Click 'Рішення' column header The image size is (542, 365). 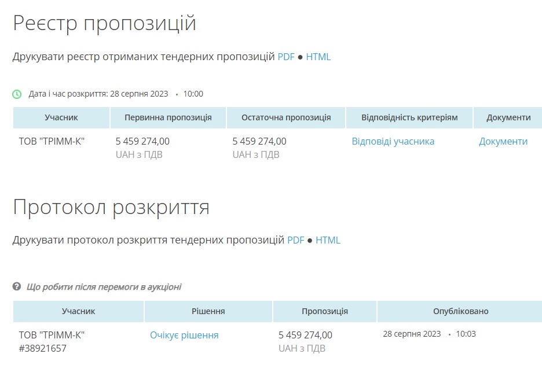click(x=208, y=311)
